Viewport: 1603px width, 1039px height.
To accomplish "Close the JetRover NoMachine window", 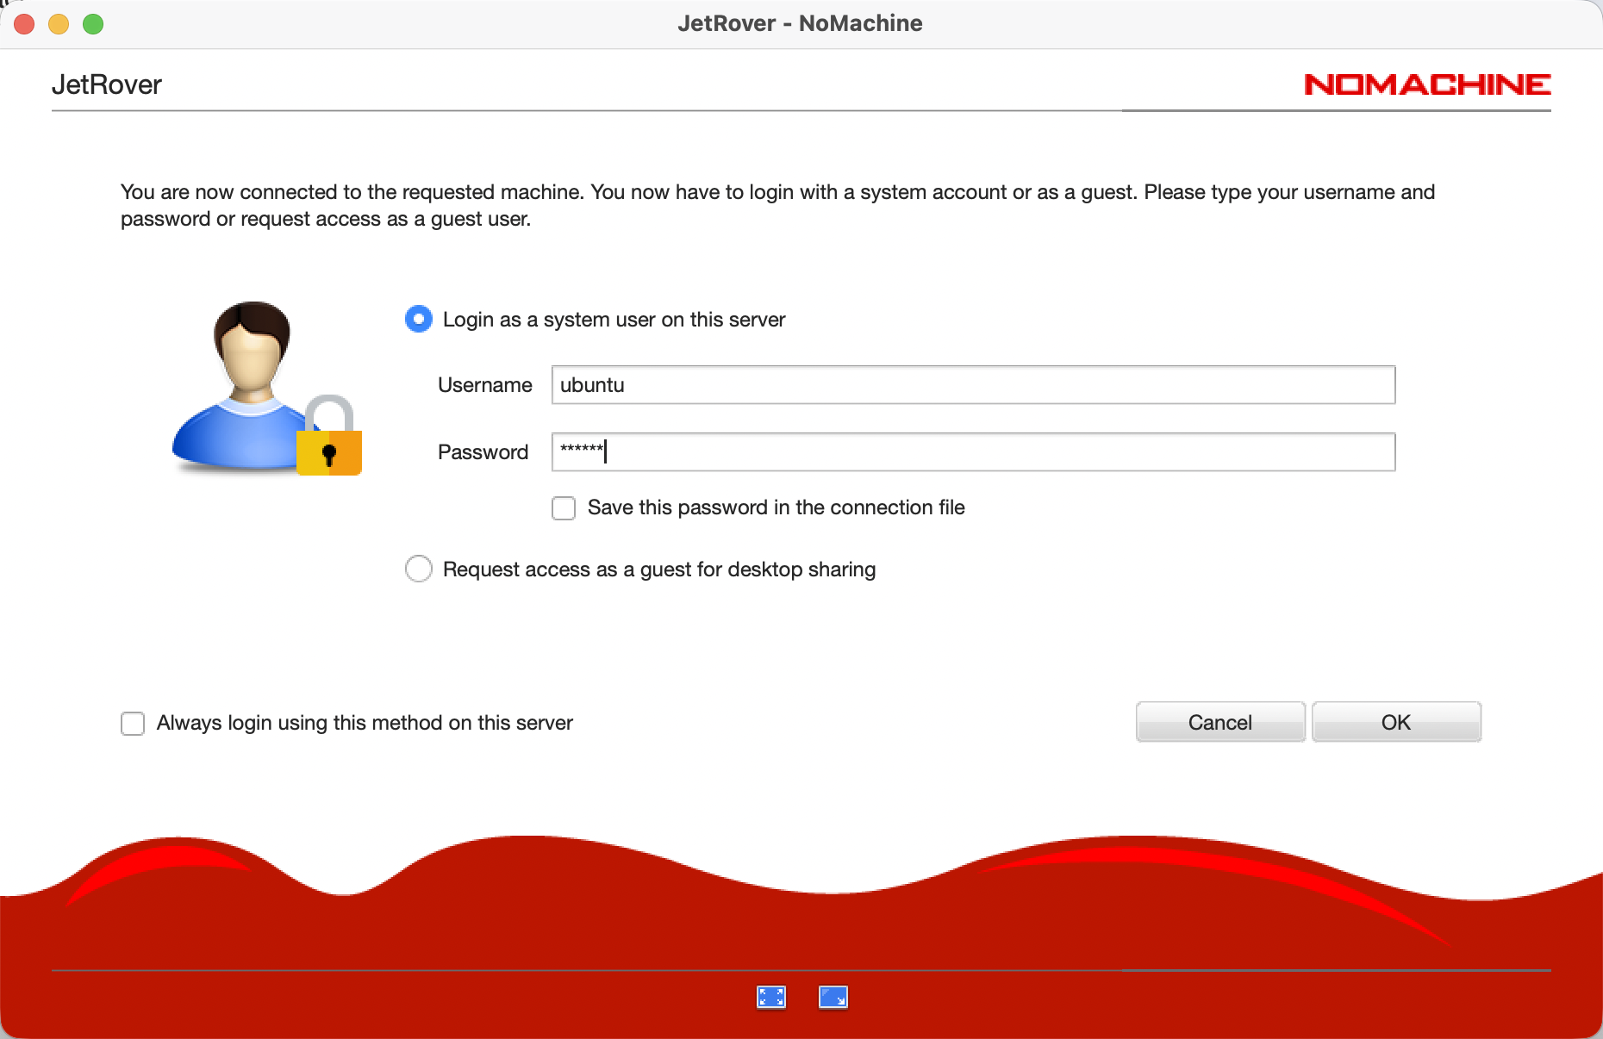I will pyautogui.click(x=24, y=24).
